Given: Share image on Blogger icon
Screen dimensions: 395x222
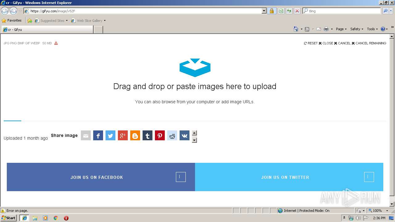Looking at the screenshot, I should 135,135.
